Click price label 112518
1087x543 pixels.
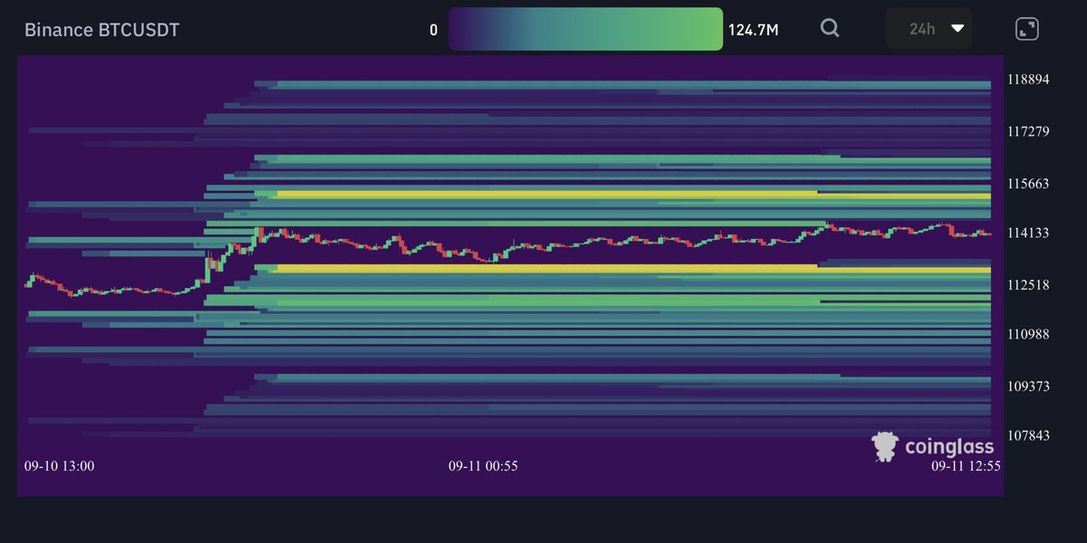tap(1028, 285)
